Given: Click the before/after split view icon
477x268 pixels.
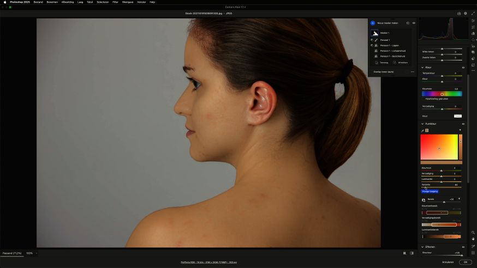Looking at the screenshot, I should 412,253.
